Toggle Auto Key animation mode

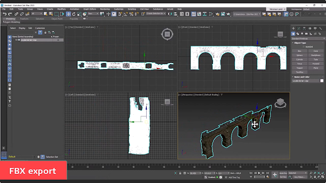283,173
